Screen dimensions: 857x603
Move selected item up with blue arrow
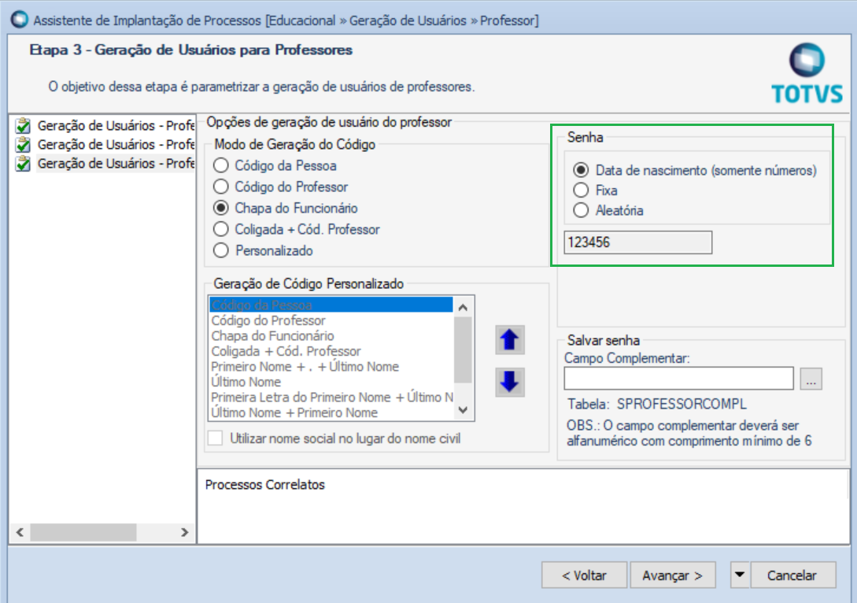coord(509,340)
